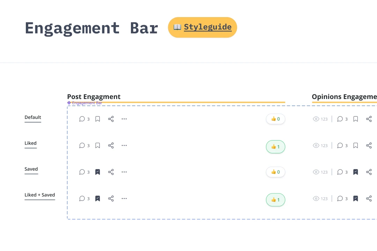
Task: Toggle Opinions bookmark in Liked + Saved row
Action: point(356,199)
